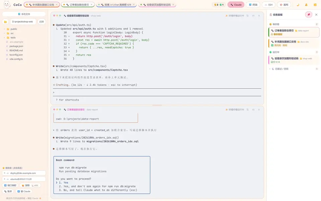Connect to deploy@dev.example.com server
Screen dimensions: 321x201
(24, 173)
